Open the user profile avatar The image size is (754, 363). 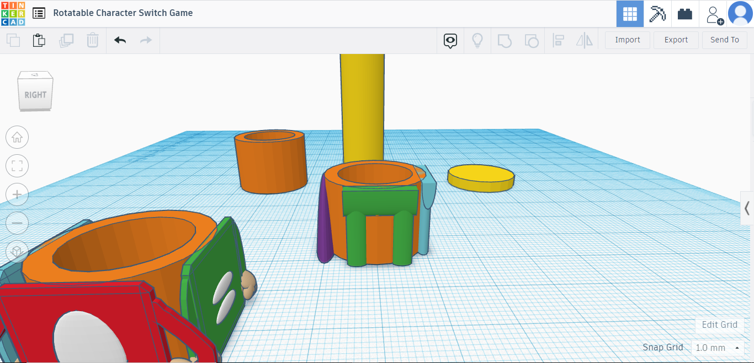point(740,14)
